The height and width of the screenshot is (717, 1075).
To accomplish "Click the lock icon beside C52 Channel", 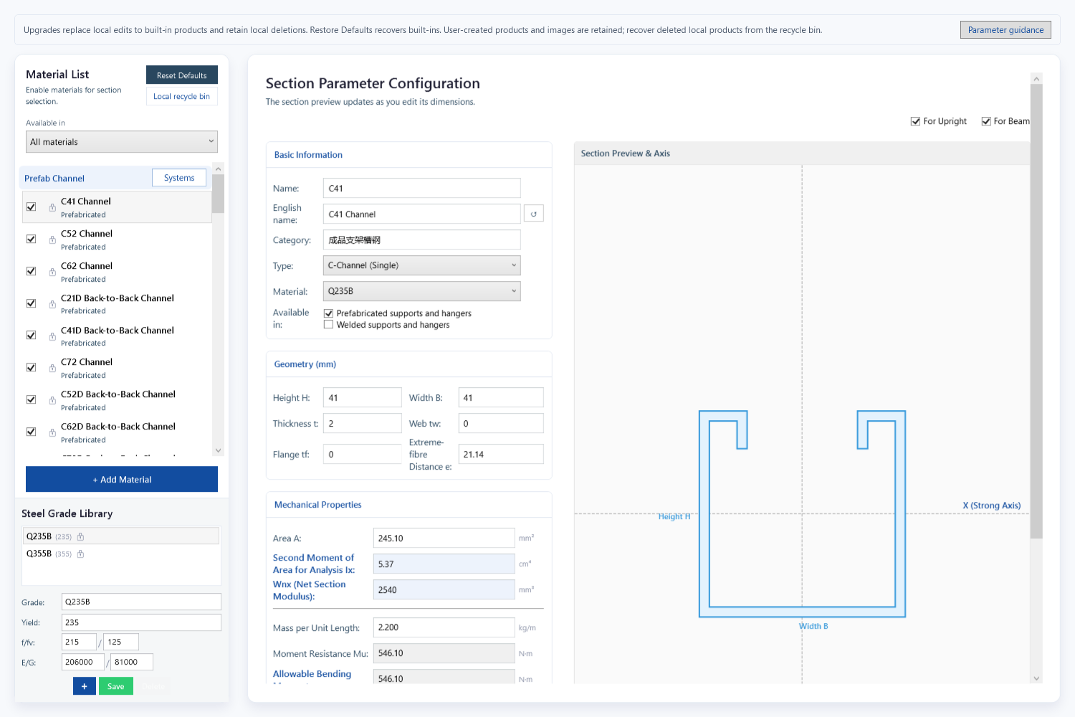I will 52,240.
